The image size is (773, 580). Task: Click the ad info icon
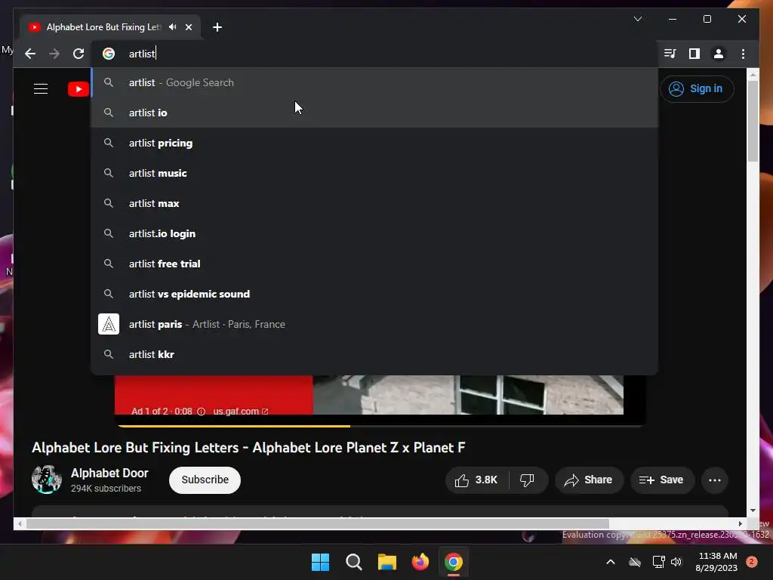click(201, 412)
